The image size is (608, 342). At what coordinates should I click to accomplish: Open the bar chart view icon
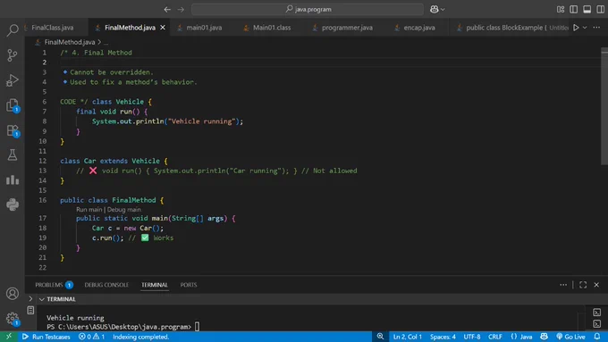point(13,179)
